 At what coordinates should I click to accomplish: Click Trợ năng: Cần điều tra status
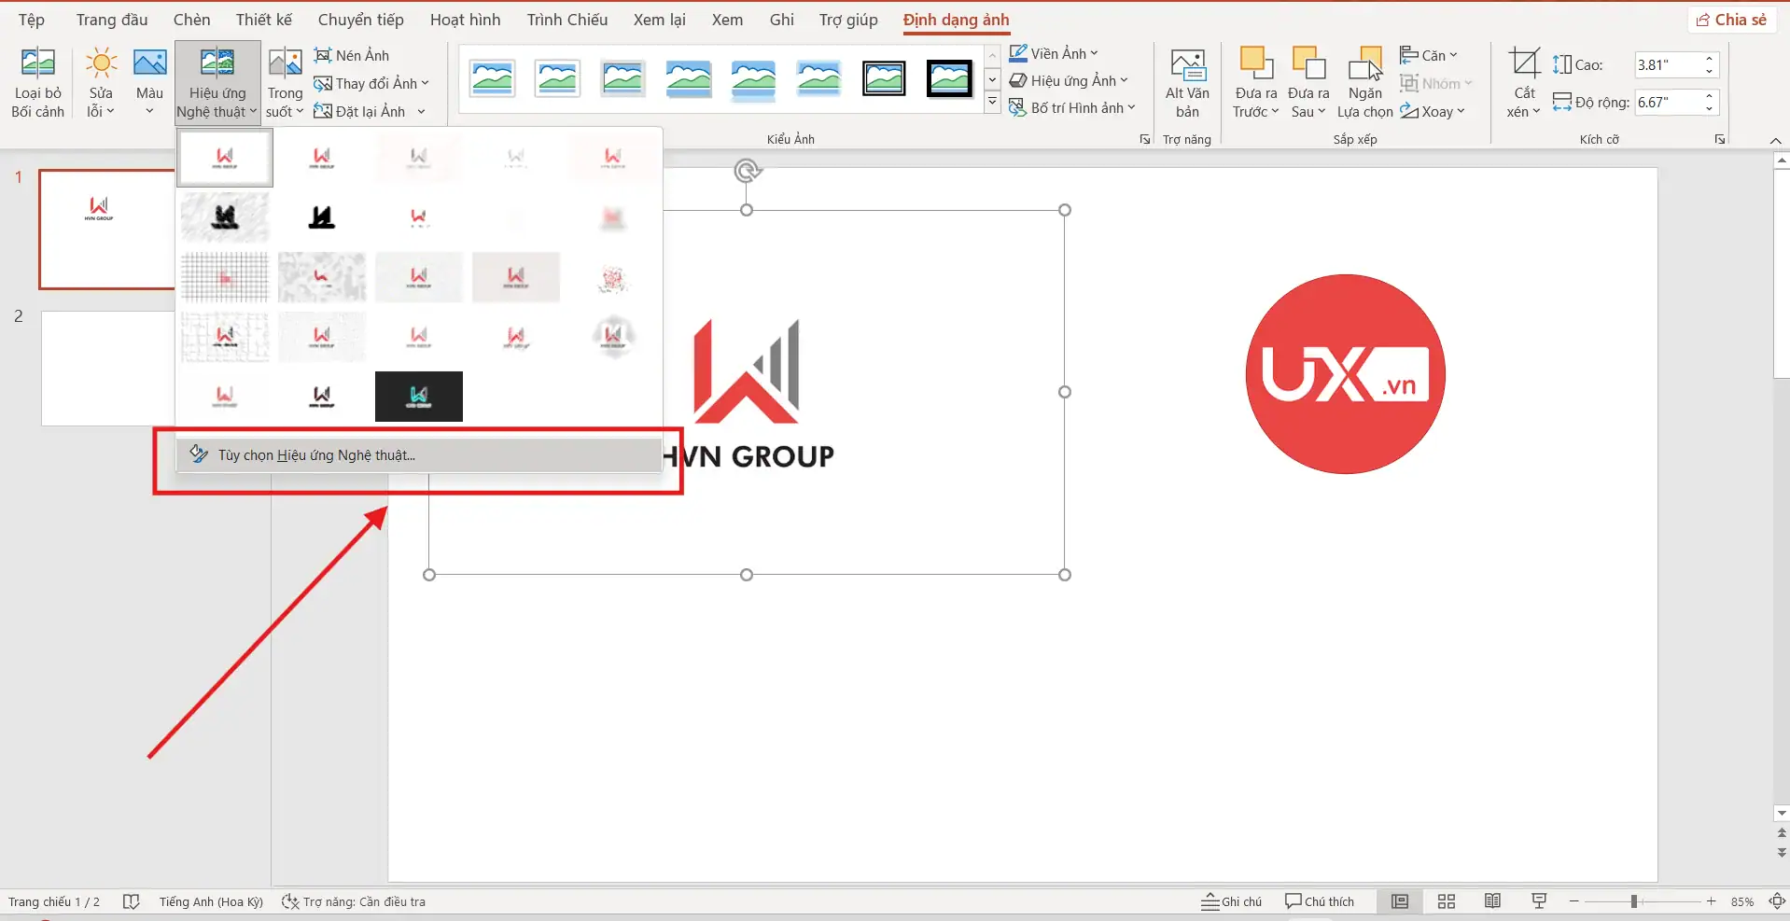pos(354,901)
